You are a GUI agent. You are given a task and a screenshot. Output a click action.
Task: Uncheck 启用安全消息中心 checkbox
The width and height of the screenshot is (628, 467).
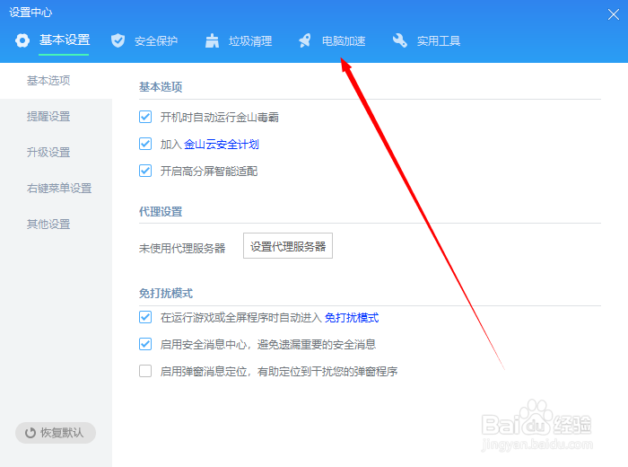coord(145,344)
